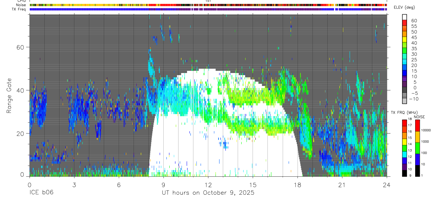435x200 pixels.
Task: Click the orange 1000–10000 noise swatch
Action: 417,137
